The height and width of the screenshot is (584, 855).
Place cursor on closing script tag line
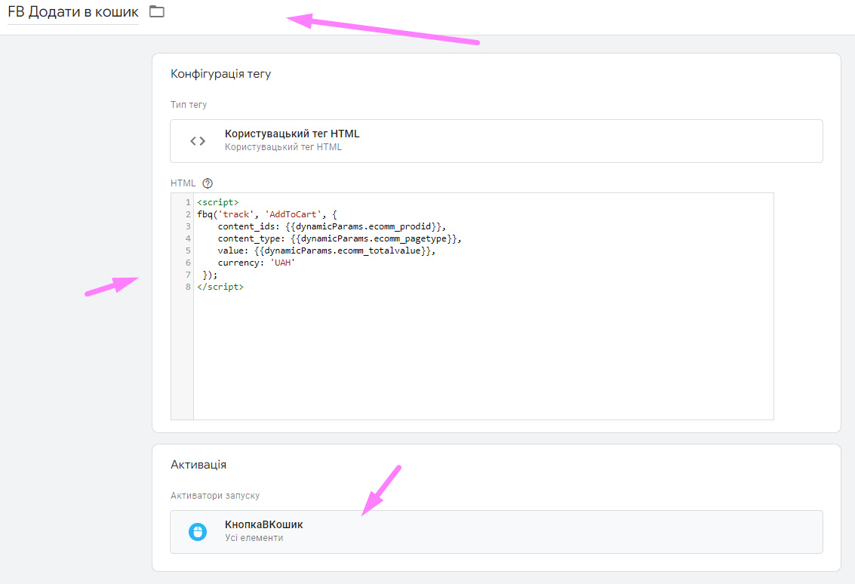(220, 287)
